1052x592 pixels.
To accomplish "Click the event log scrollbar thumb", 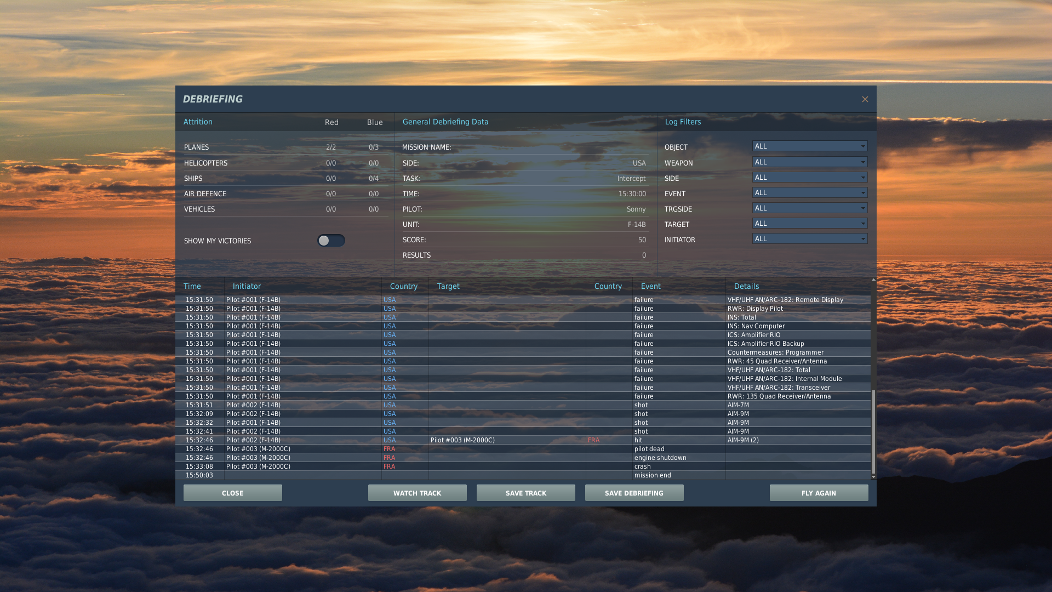I will (x=873, y=432).
